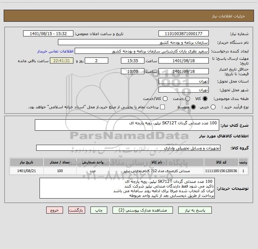Click remaining days field showing 2
Image resolution: width=258 pixels, height=249 pixels.
[x=96, y=60]
